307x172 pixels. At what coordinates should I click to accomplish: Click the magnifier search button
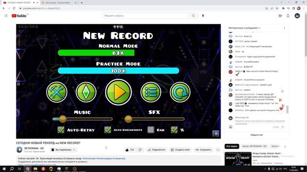pyautogui.click(x=193, y=16)
